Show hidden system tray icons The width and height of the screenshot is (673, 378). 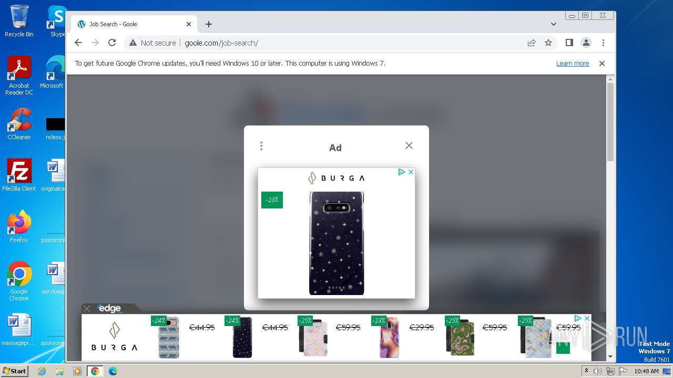pyautogui.click(x=586, y=371)
